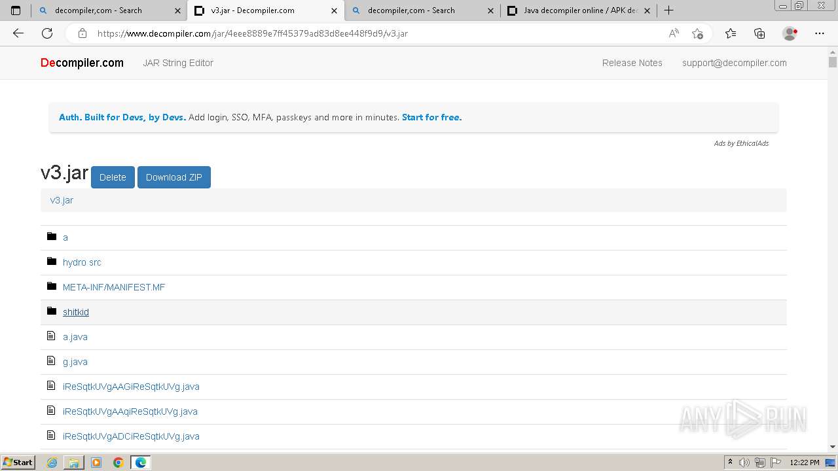The width and height of the screenshot is (838, 471).
Task: Click the page vertical scrollbar thumb
Action: pos(833,62)
